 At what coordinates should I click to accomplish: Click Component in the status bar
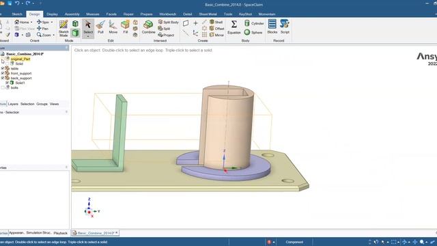[294, 242]
